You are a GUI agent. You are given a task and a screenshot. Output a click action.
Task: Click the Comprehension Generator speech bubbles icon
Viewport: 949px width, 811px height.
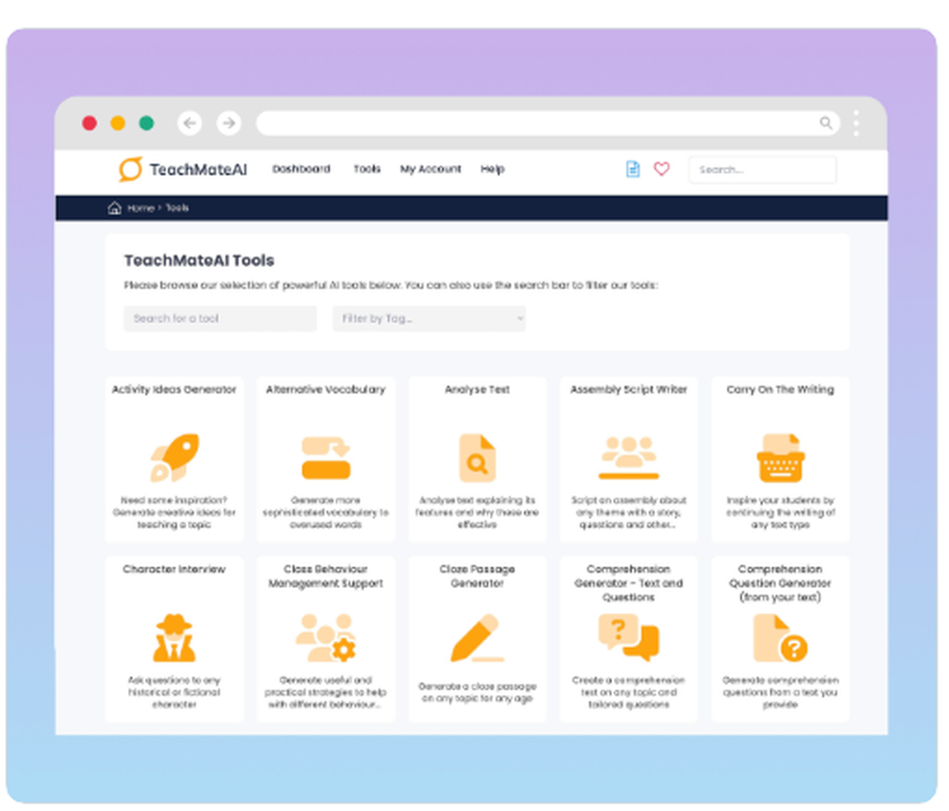(x=629, y=638)
